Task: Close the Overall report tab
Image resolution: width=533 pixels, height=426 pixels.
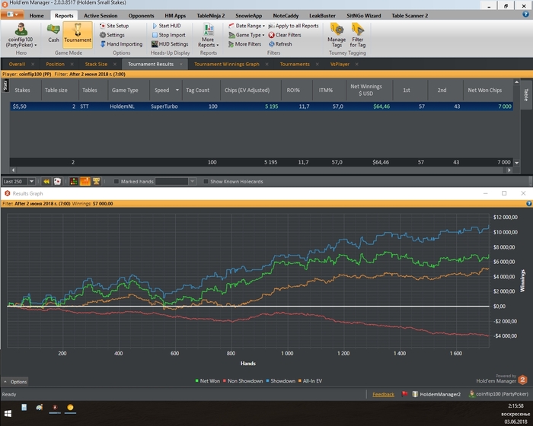Action: coord(33,64)
